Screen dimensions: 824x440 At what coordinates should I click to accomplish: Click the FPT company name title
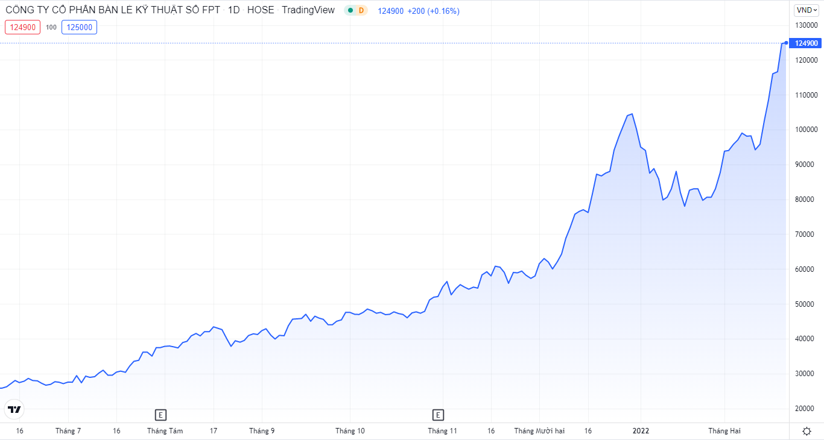[x=113, y=10]
